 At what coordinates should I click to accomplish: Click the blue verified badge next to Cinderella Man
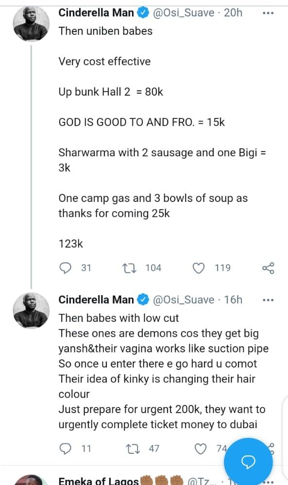[141, 13]
